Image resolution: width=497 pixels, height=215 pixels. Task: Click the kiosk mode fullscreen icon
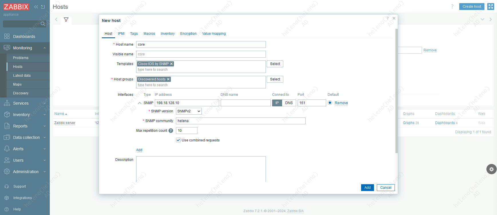(x=491, y=7)
